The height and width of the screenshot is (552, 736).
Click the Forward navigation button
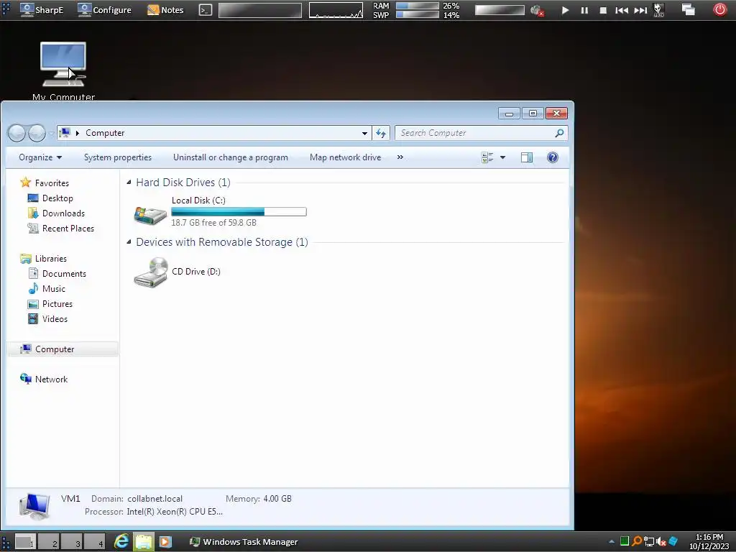37,133
